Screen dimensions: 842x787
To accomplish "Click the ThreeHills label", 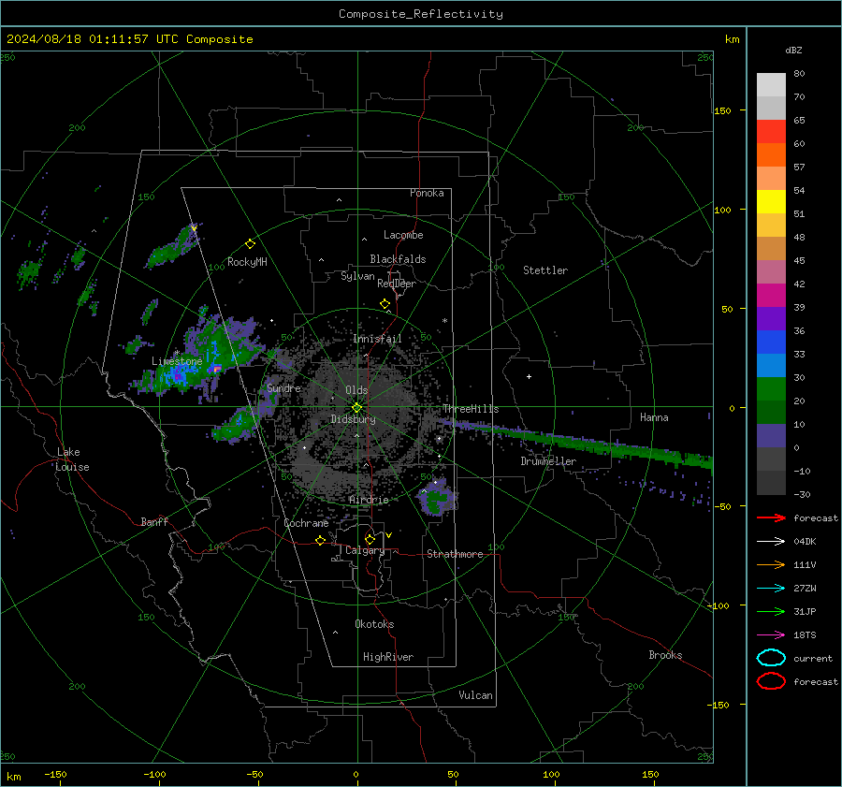I will pos(471,409).
